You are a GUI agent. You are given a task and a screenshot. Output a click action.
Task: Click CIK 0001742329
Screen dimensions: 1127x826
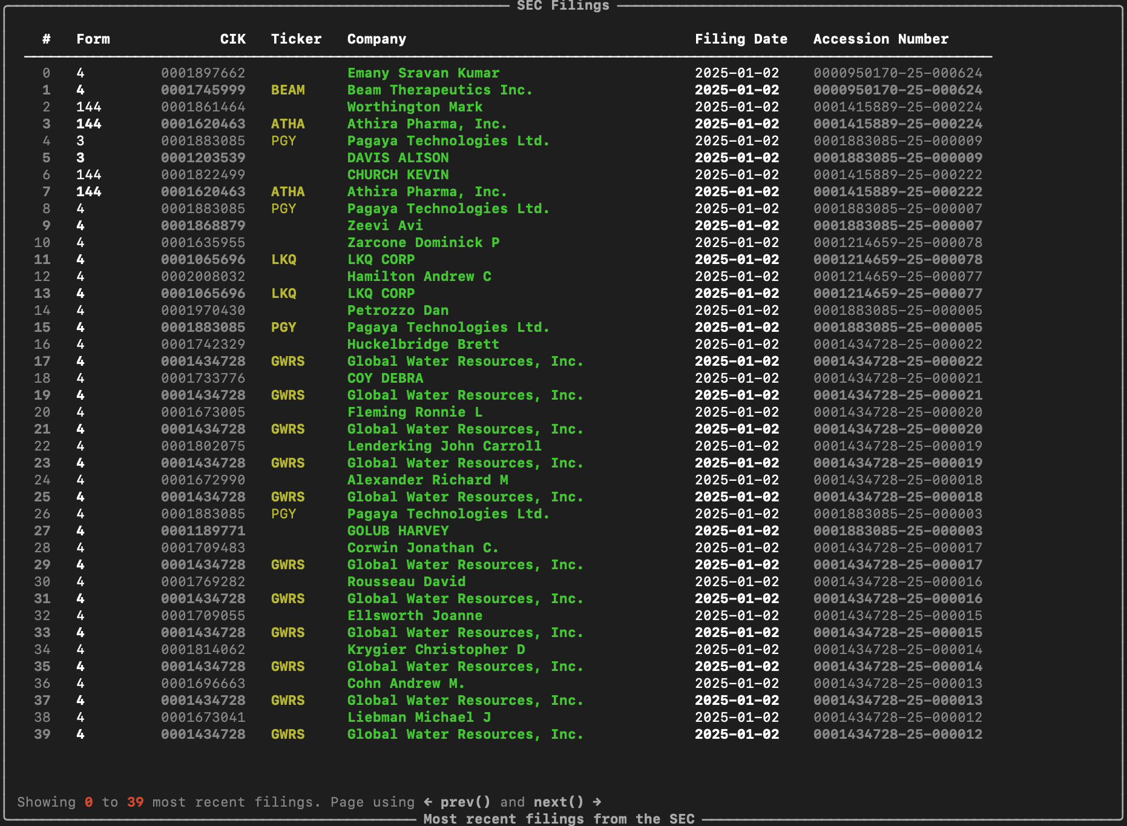[203, 344]
